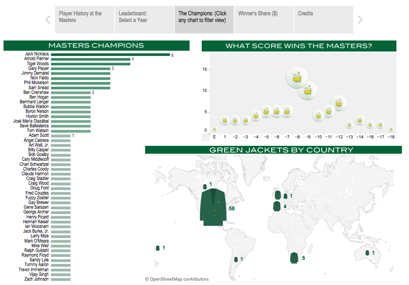
Task: Click the Nick Faldo player name
Action: point(39,78)
